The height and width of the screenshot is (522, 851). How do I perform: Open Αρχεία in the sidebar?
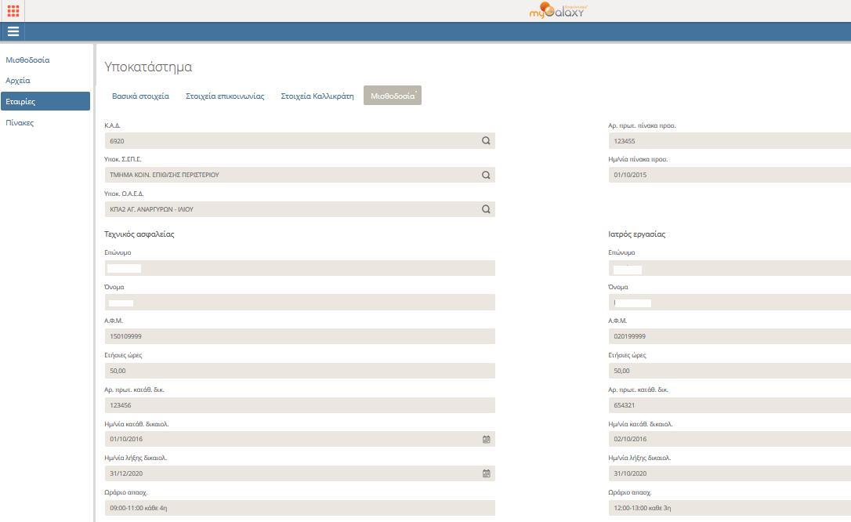(x=18, y=80)
